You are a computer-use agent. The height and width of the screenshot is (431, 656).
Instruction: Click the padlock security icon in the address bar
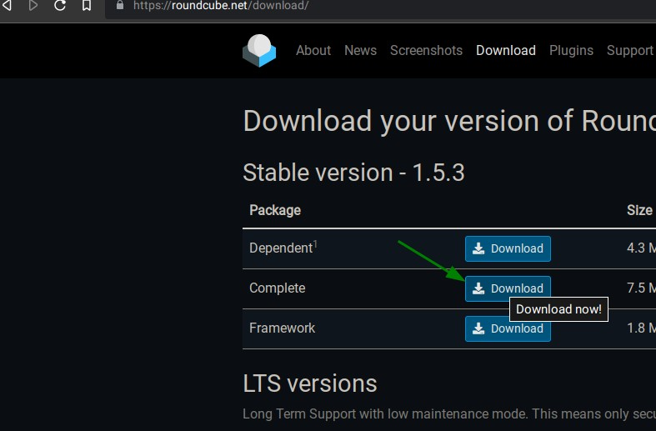[120, 5]
